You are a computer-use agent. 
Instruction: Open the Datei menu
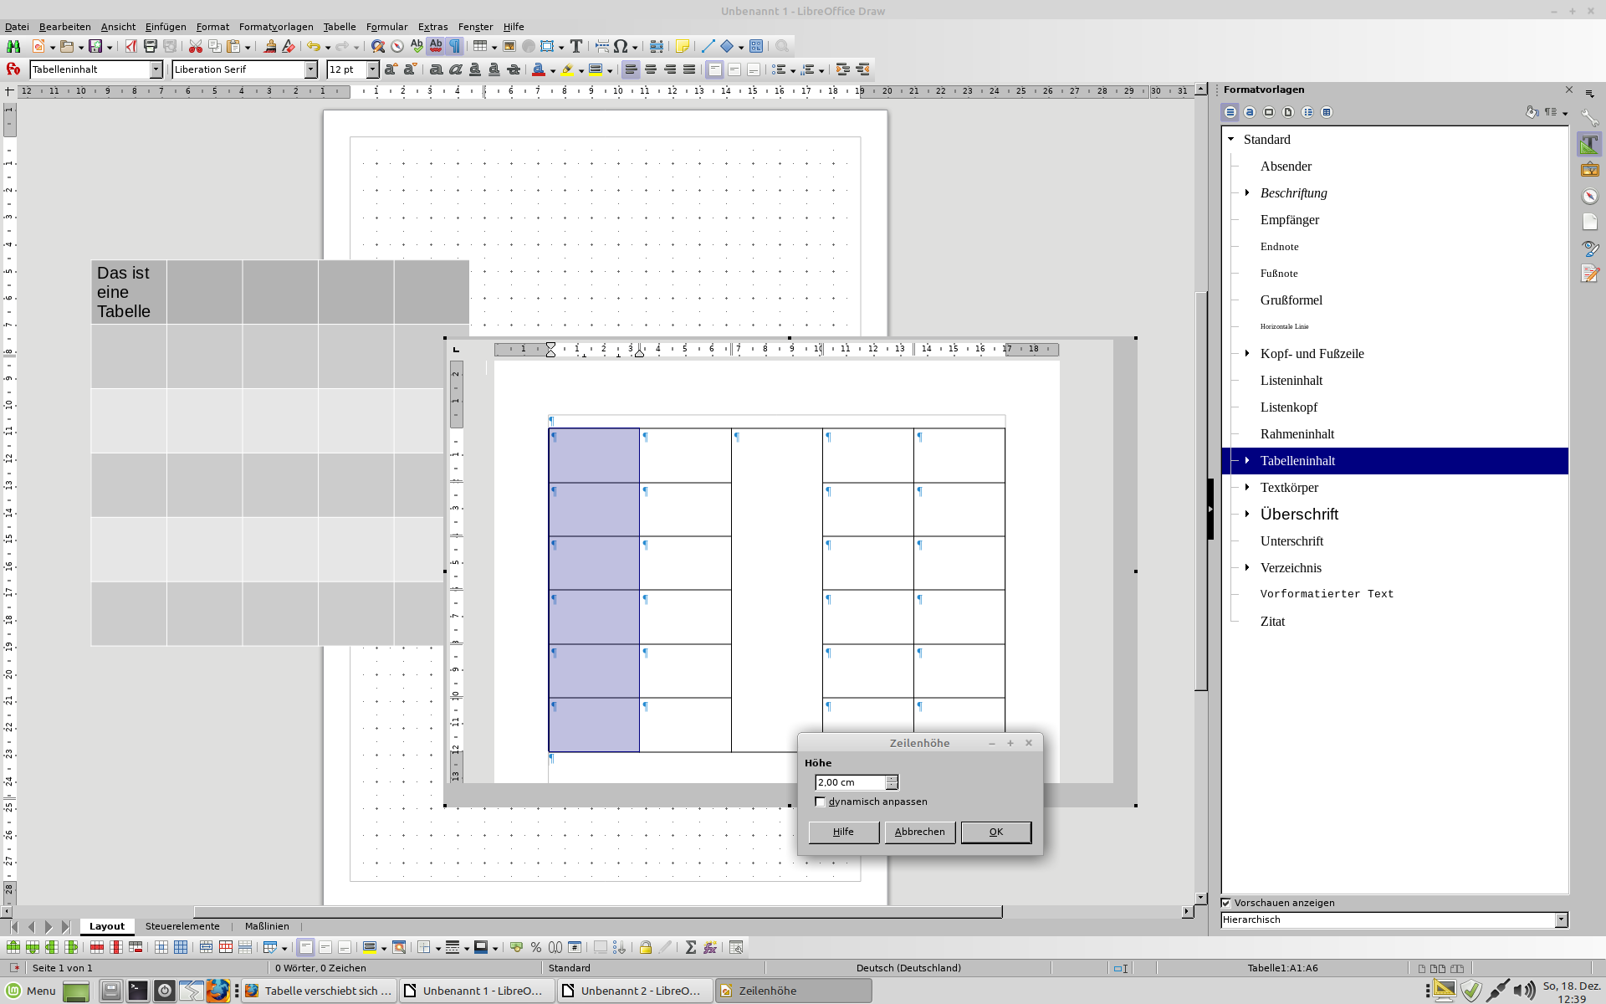(x=17, y=27)
